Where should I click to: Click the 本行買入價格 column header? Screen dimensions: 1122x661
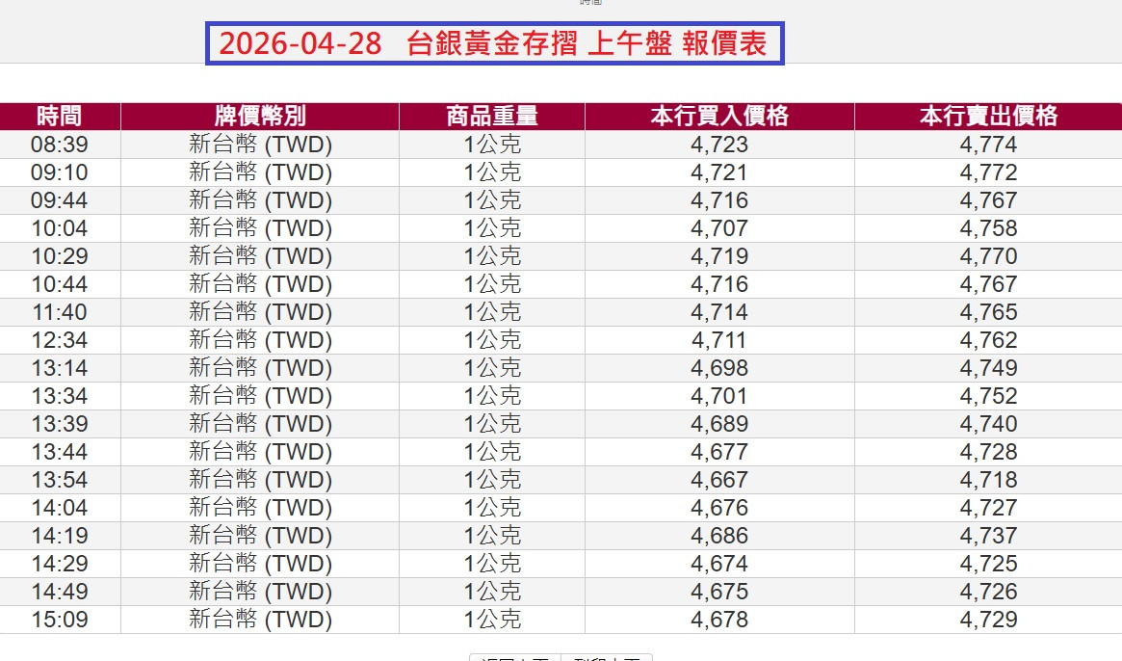pos(719,116)
